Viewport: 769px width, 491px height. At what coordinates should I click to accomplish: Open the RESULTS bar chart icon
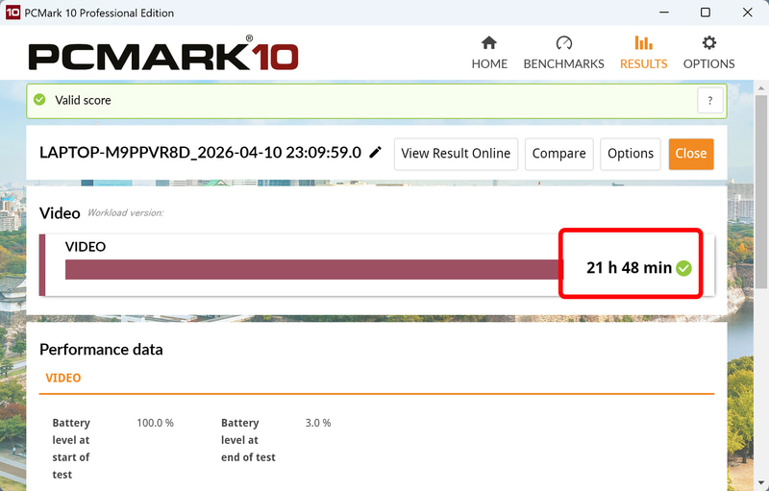[643, 43]
